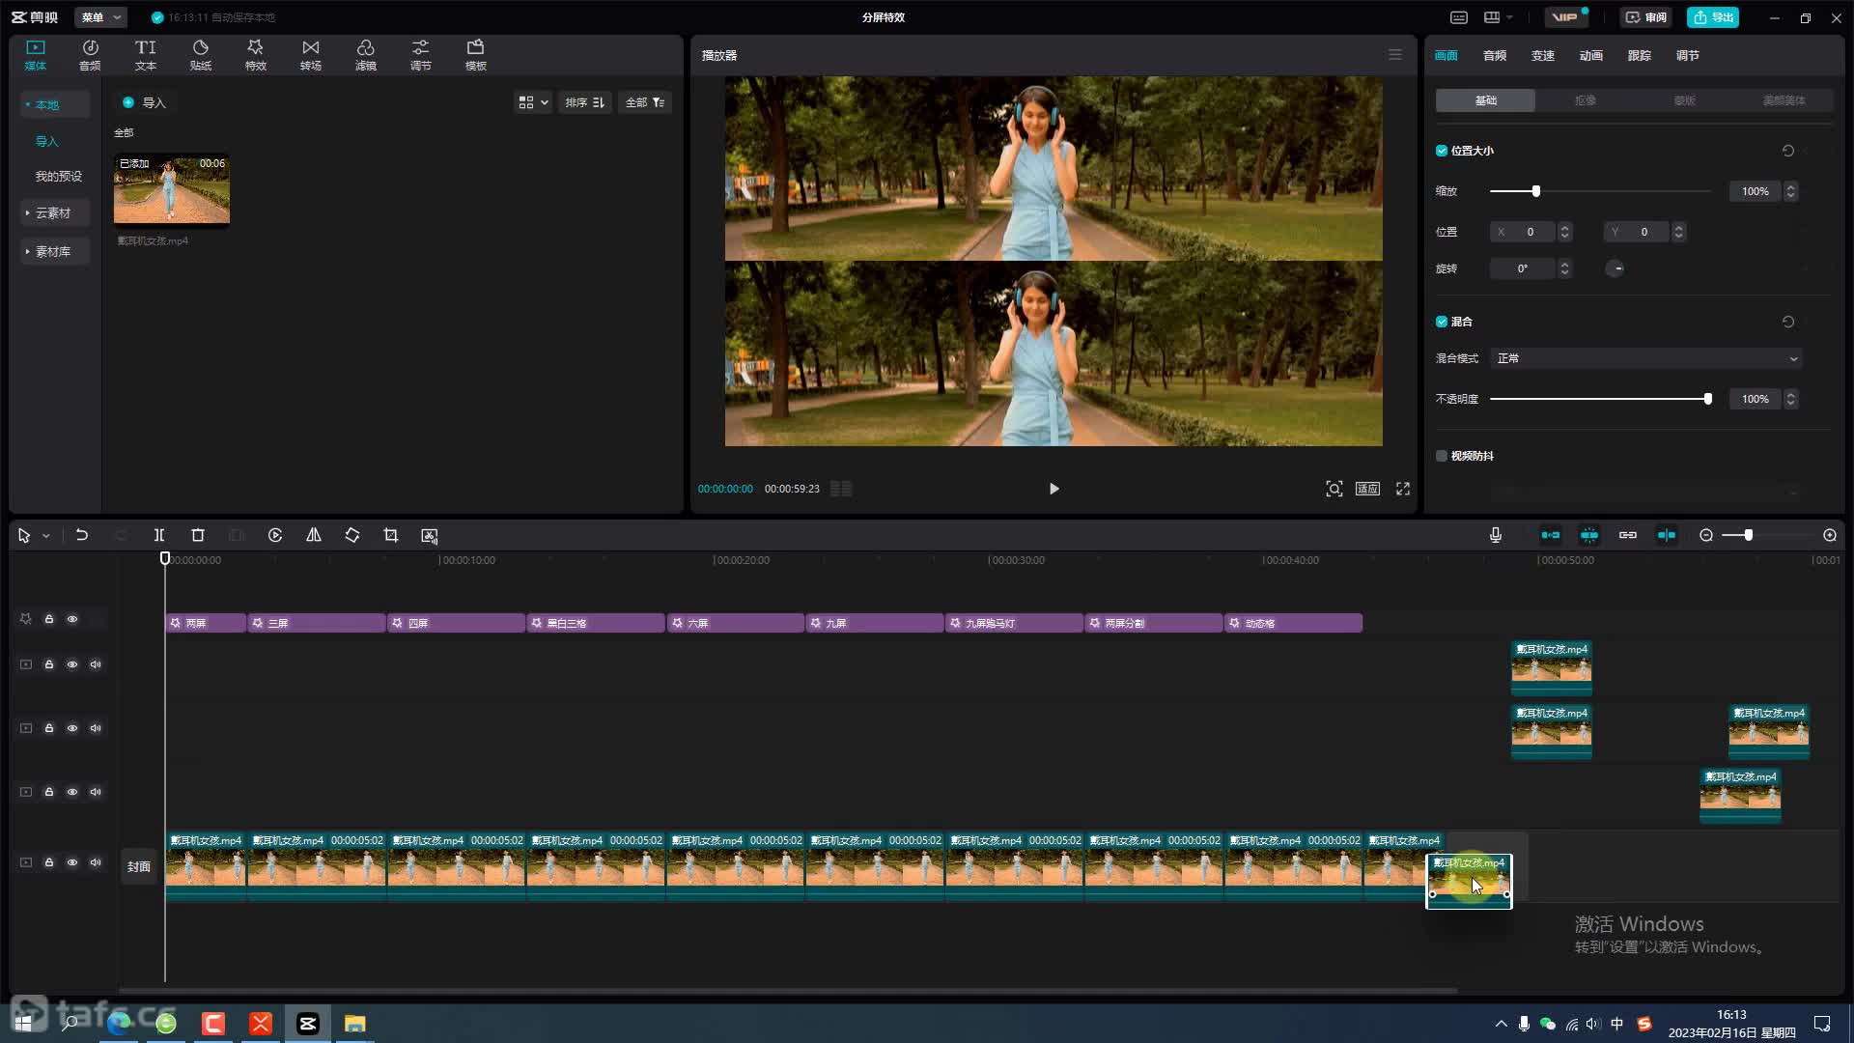Click the mirror flip icon

[314, 535]
